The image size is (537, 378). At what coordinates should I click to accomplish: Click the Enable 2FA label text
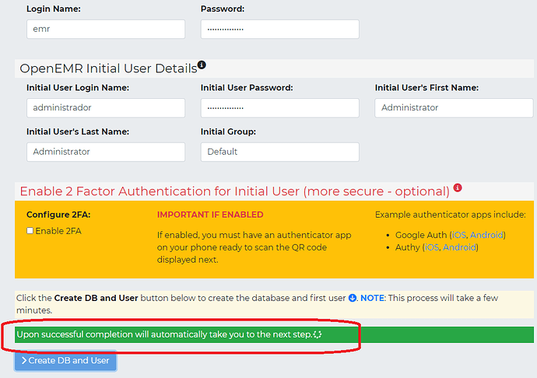click(58, 231)
